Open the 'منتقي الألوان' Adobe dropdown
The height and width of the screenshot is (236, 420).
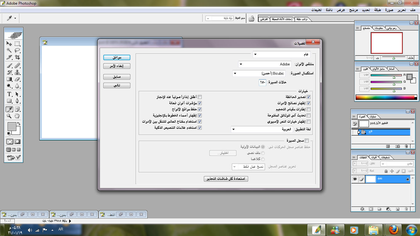[x=265, y=64]
